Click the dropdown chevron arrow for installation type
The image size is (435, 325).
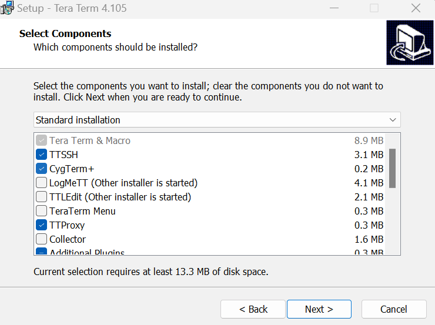click(393, 120)
